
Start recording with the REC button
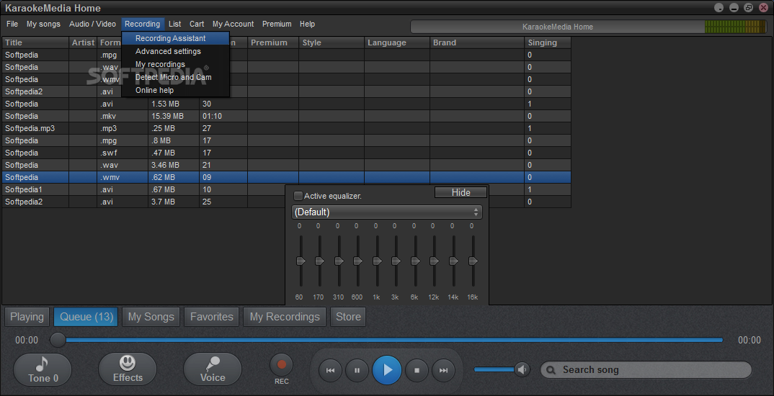(281, 365)
